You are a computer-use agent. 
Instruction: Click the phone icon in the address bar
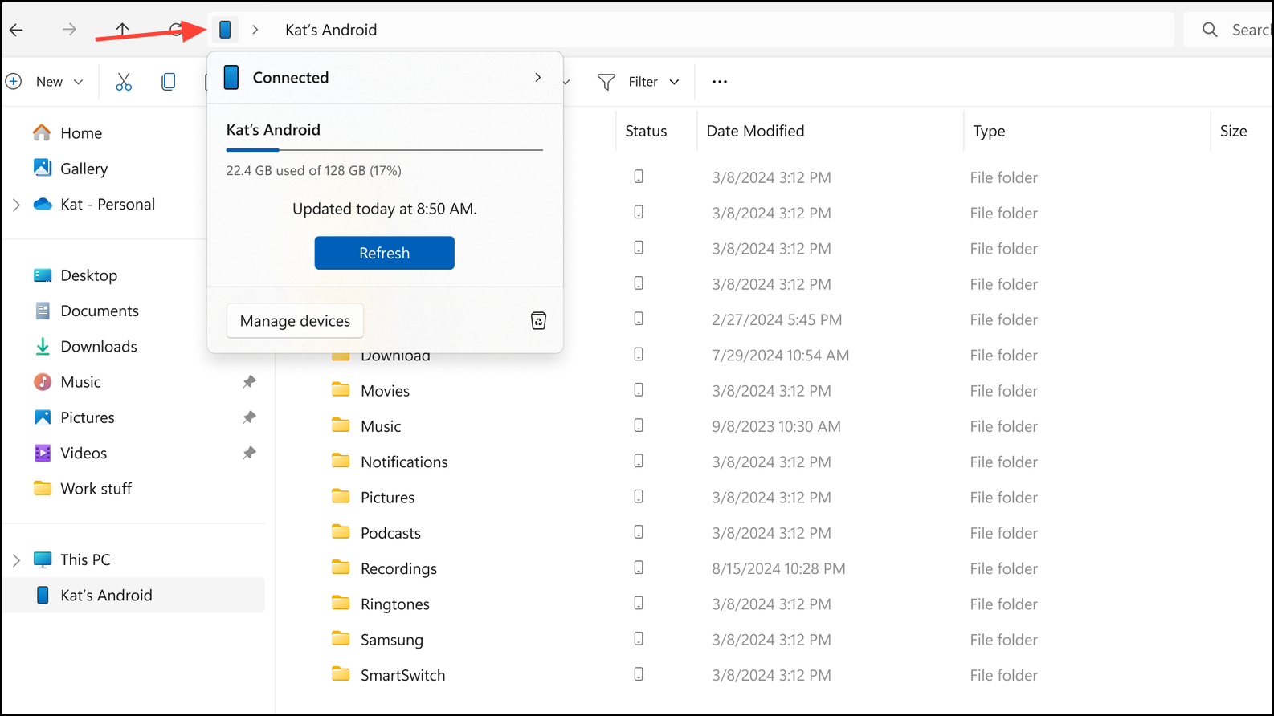tap(226, 30)
